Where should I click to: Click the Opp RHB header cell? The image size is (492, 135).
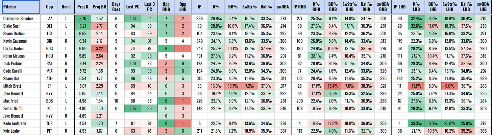point(166,6)
